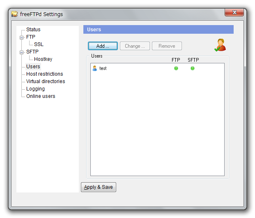Screen dimensions: 255x218
Task: Collapse the SFTP tree node
Action: pos(21,53)
